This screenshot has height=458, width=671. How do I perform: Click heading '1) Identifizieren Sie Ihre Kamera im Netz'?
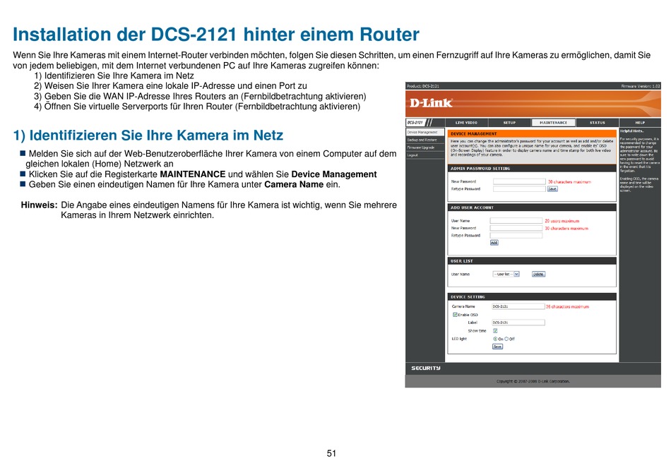pos(148,135)
